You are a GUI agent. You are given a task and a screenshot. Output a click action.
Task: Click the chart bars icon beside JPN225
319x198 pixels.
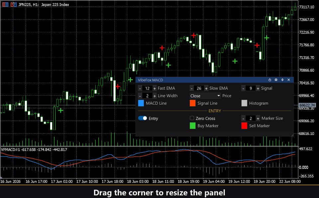(13, 4)
